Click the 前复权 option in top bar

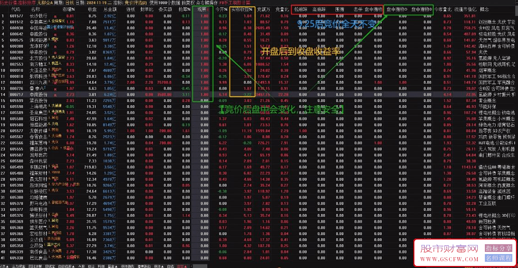point(188,2)
